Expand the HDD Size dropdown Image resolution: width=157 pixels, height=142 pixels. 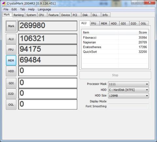point(129,96)
